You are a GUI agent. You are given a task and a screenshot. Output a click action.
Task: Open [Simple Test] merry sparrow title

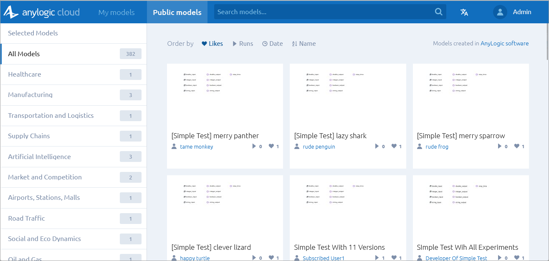[461, 136]
